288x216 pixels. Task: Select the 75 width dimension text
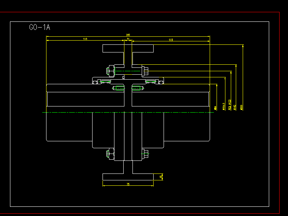point(128,184)
